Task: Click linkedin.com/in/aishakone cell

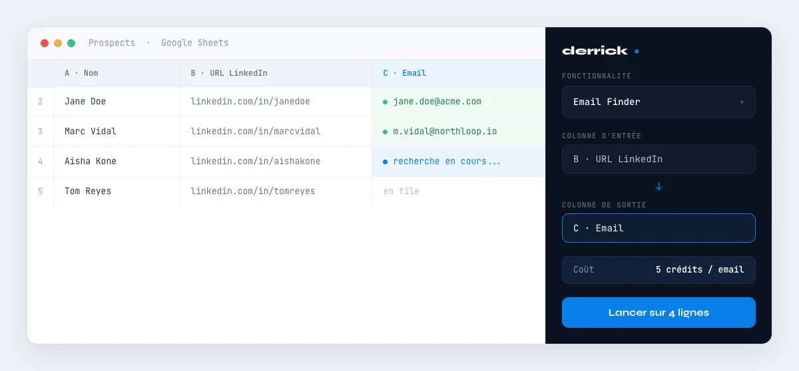Action: (276, 162)
